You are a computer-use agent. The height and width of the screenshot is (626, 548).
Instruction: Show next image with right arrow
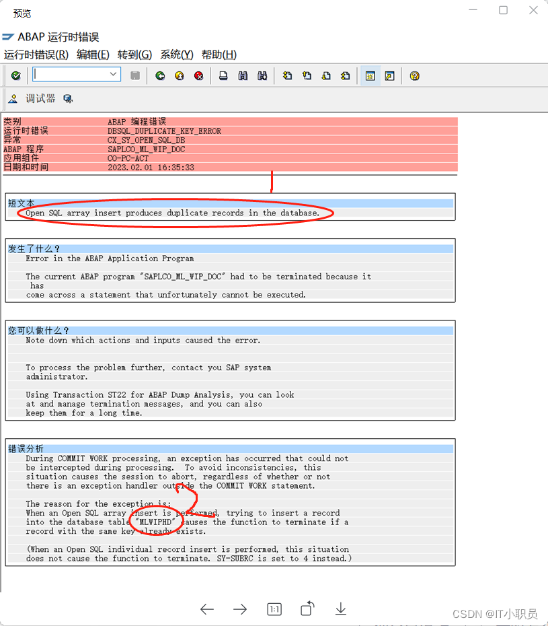(240, 609)
